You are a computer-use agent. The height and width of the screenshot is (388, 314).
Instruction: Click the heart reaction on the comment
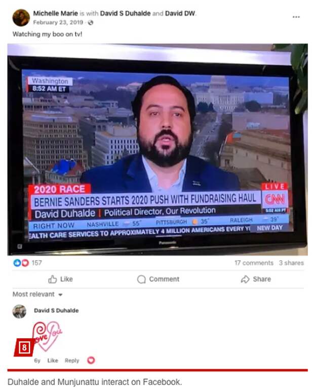point(91,360)
